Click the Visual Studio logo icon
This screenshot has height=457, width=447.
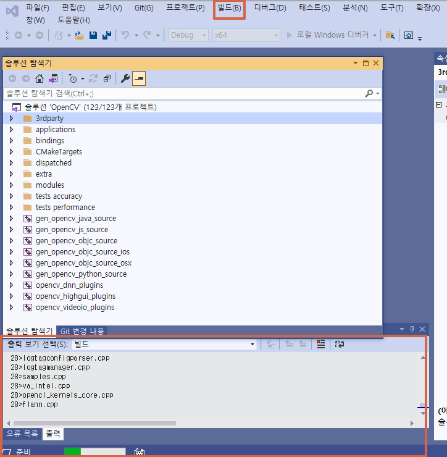click(x=12, y=11)
